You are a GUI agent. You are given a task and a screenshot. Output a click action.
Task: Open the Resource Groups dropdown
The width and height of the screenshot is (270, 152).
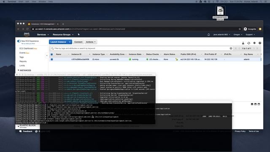coord(63,35)
